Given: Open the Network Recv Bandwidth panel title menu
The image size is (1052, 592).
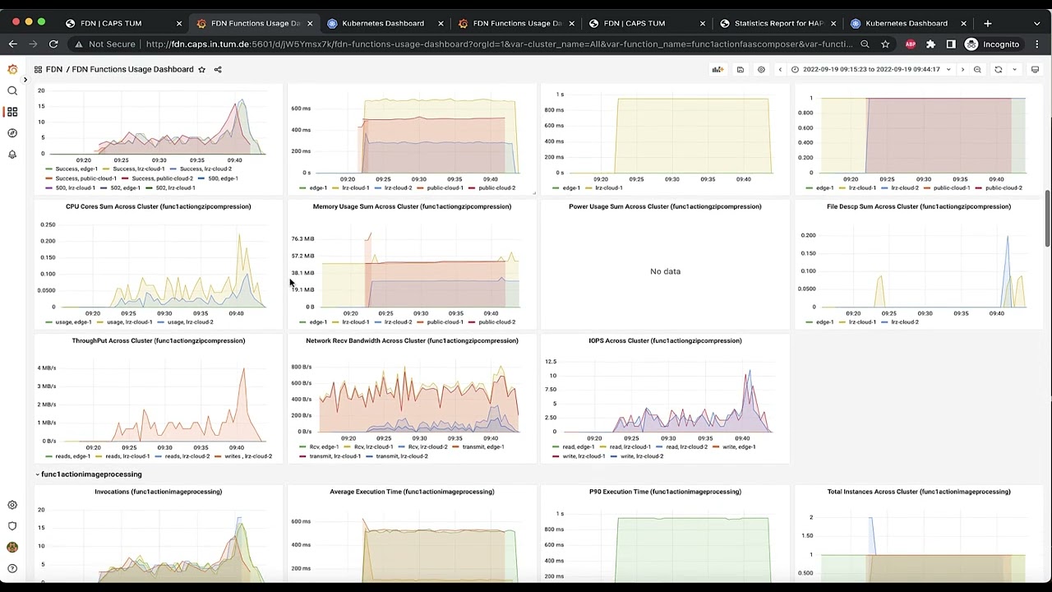Looking at the screenshot, I should click(x=412, y=340).
